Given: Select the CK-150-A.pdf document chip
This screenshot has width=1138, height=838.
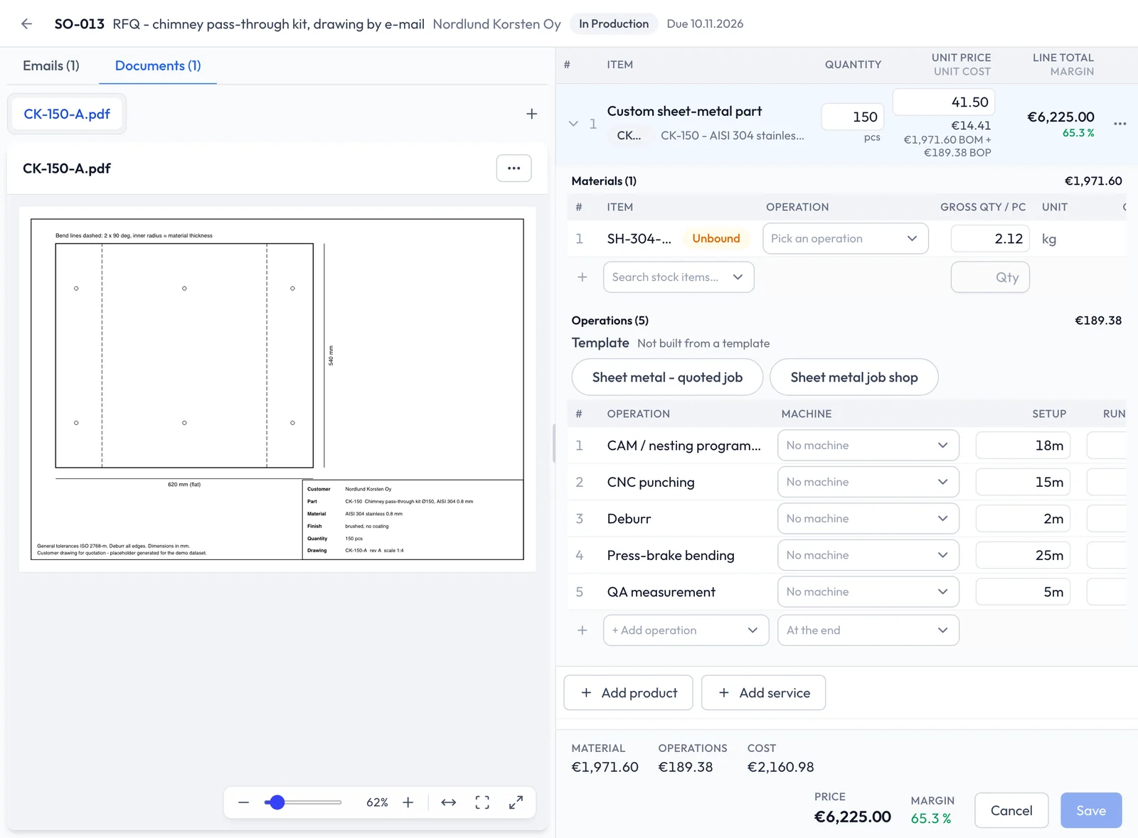Looking at the screenshot, I should tap(67, 114).
